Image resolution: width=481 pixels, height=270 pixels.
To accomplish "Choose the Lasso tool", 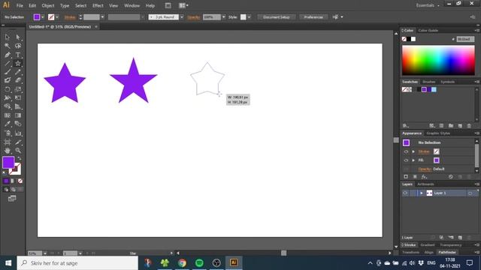I will pyautogui.click(x=18, y=46).
